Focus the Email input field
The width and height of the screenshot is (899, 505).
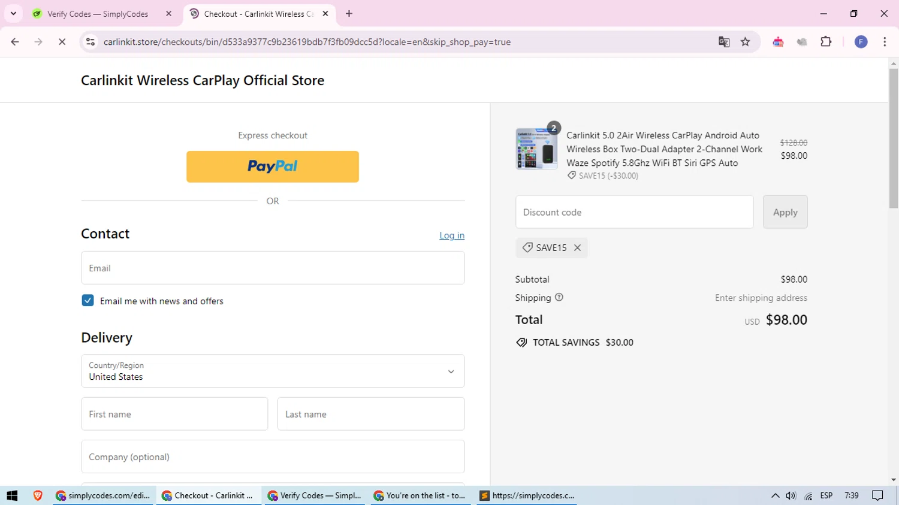pyautogui.click(x=273, y=268)
